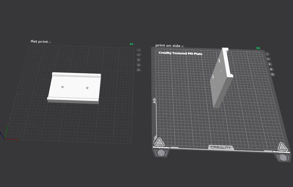Arrange objects on plate 02

point(269,59)
